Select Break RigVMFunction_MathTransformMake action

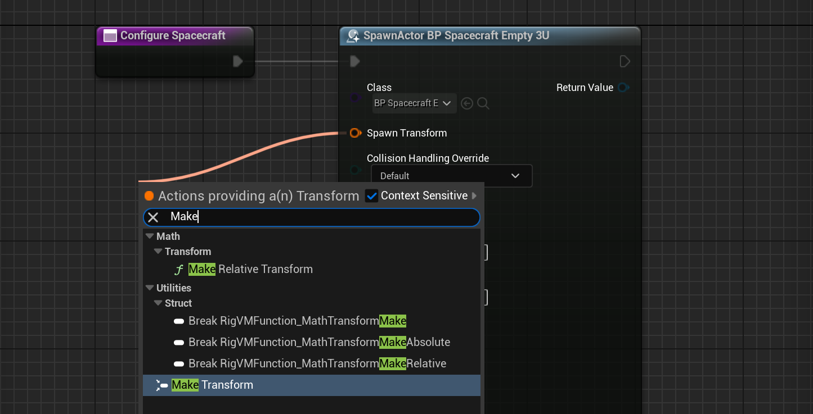(312, 321)
